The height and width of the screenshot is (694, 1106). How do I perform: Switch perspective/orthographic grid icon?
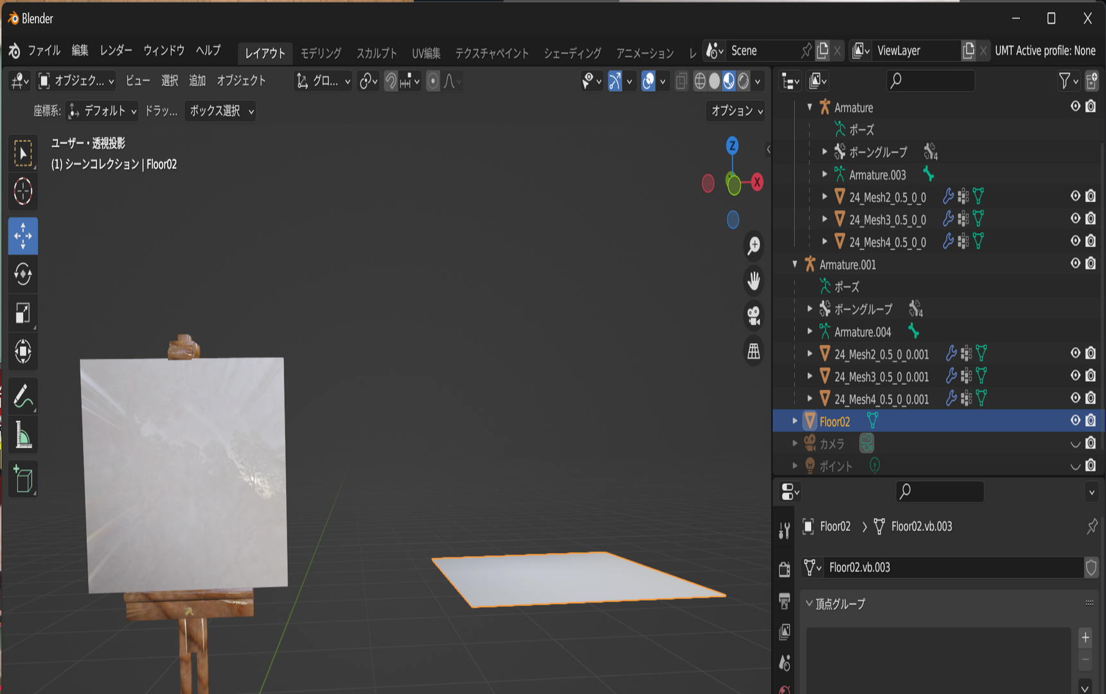click(754, 351)
